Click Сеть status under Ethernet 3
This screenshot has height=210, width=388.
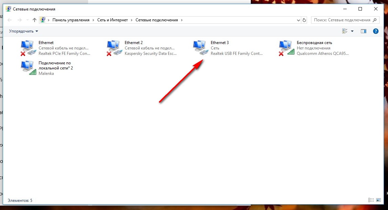point(215,48)
